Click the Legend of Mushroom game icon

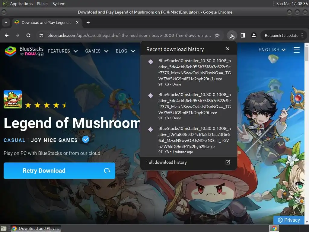(x=13, y=99)
